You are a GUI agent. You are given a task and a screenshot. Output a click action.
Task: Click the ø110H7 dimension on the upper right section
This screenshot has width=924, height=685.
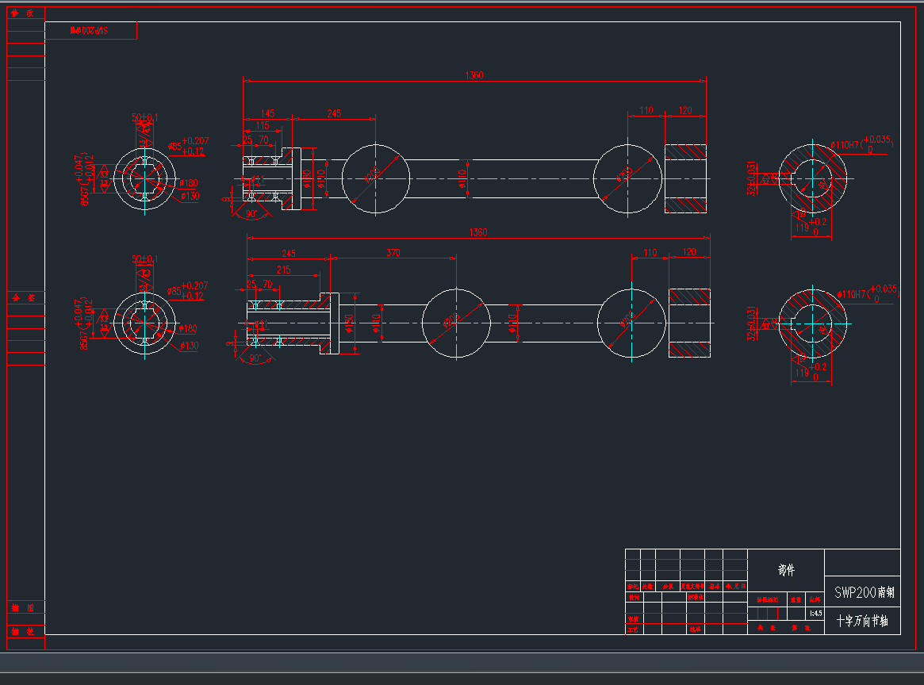pyautogui.click(x=850, y=146)
